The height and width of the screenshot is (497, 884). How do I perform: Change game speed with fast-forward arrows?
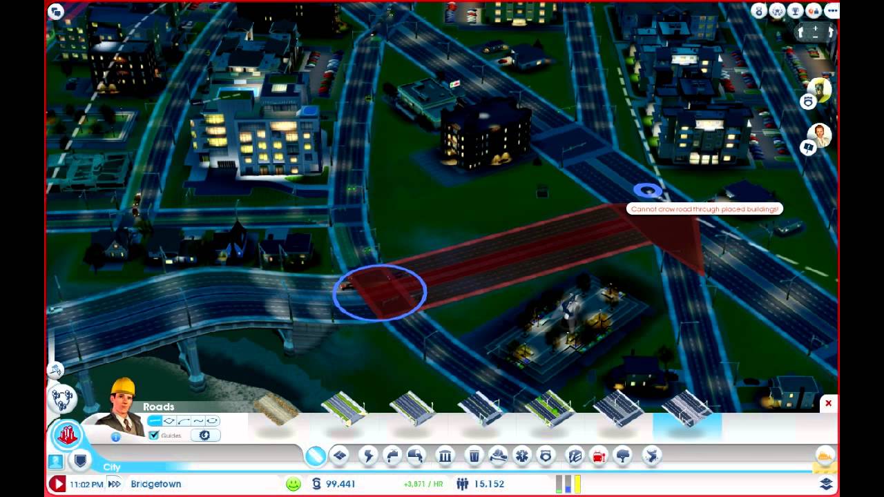[x=114, y=484]
